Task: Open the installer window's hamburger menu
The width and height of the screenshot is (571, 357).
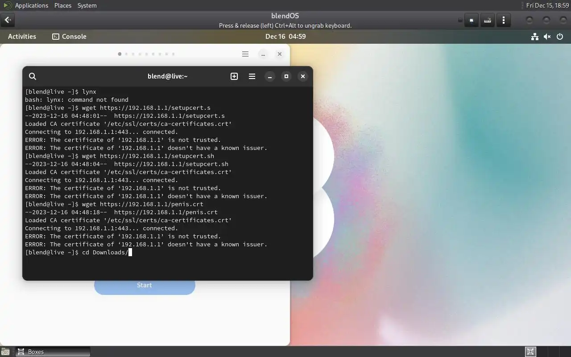Action: click(245, 54)
